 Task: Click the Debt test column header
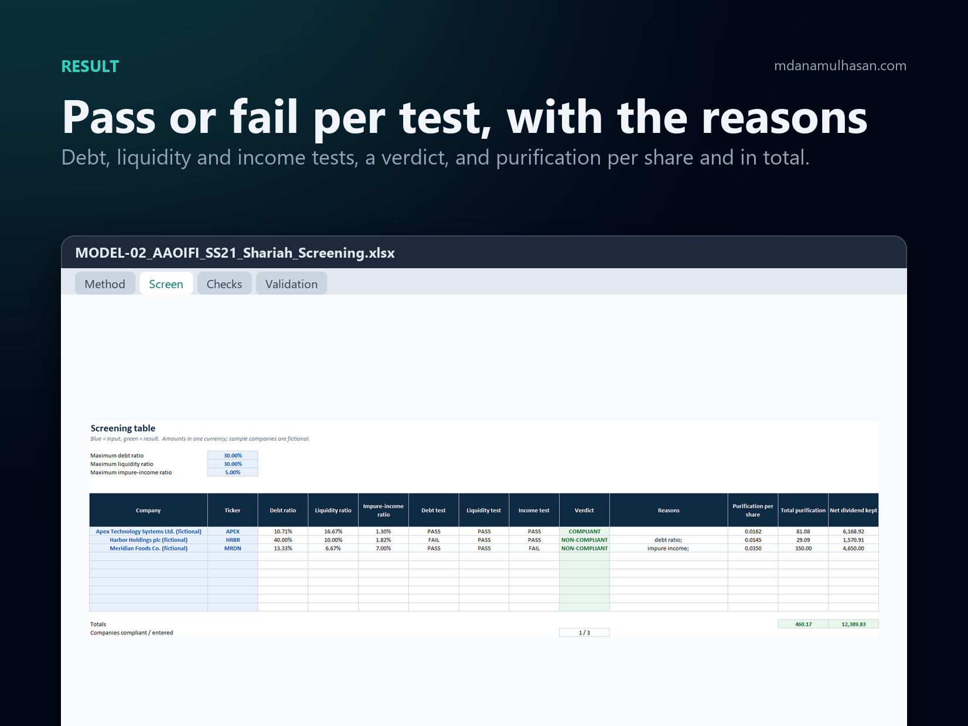434,510
